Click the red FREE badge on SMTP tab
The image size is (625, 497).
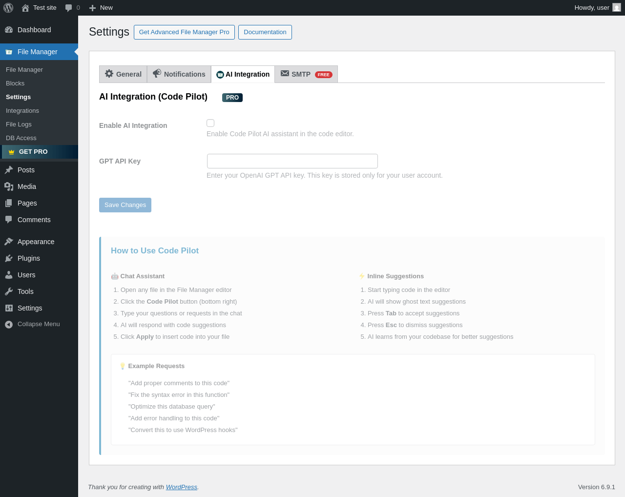[x=324, y=75]
